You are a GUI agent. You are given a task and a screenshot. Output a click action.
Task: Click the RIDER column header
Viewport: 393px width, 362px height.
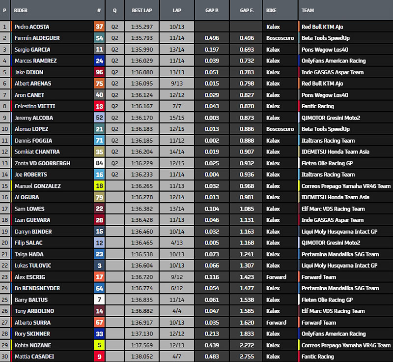[x=21, y=10]
